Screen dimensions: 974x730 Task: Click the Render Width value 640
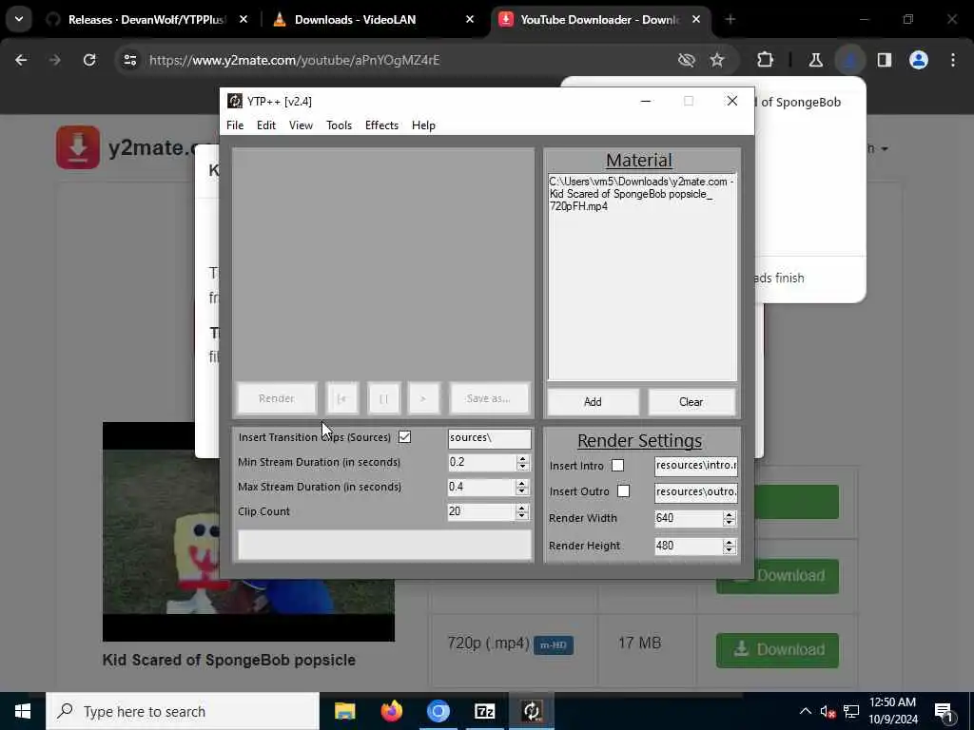tap(689, 518)
